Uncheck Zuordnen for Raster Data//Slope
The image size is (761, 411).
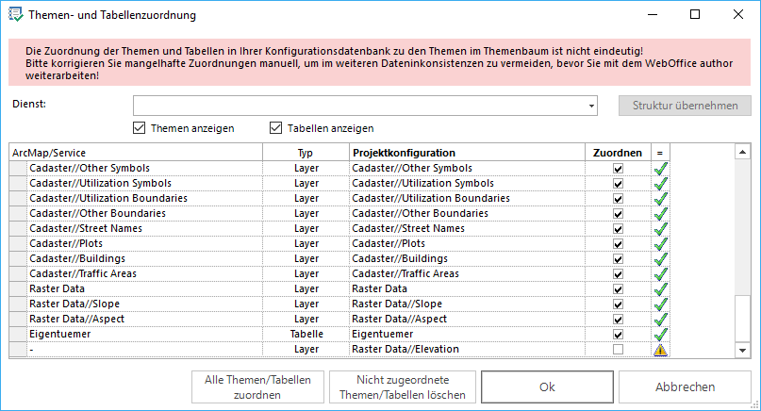(618, 304)
